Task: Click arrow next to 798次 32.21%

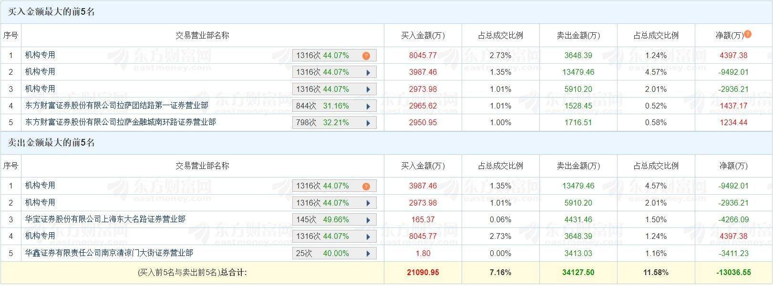Action: click(x=368, y=123)
